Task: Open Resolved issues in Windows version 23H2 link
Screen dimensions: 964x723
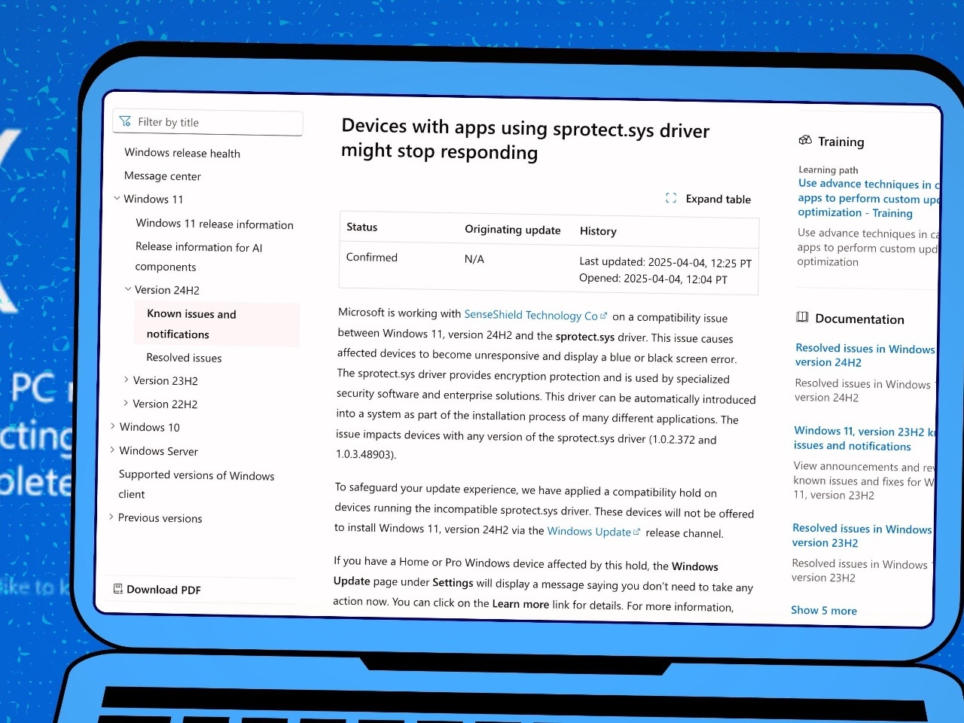Action: tap(862, 535)
